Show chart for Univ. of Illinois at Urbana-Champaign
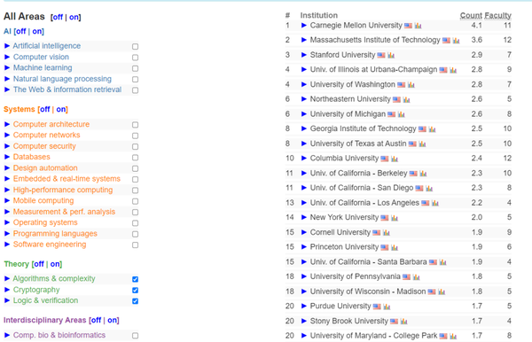This screenshot has height=342, width=532. pyautogui.click(x=453, y=70)
